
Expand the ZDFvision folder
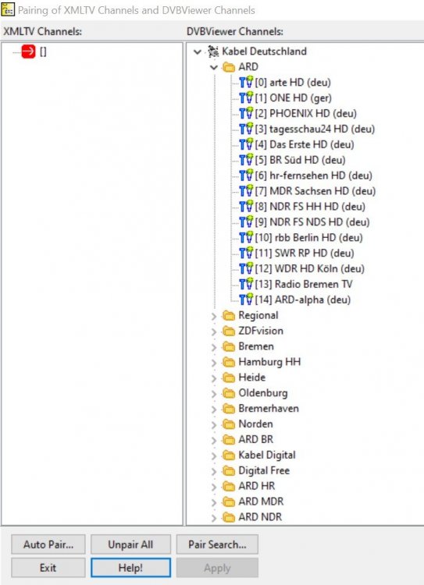click(x=214, y=331)
